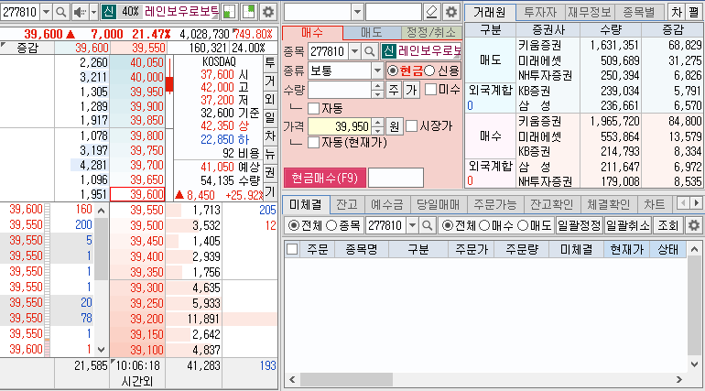Enable the 미수 checkbox
Viewport: 705px width, 391px height.
tap(430, 90)
